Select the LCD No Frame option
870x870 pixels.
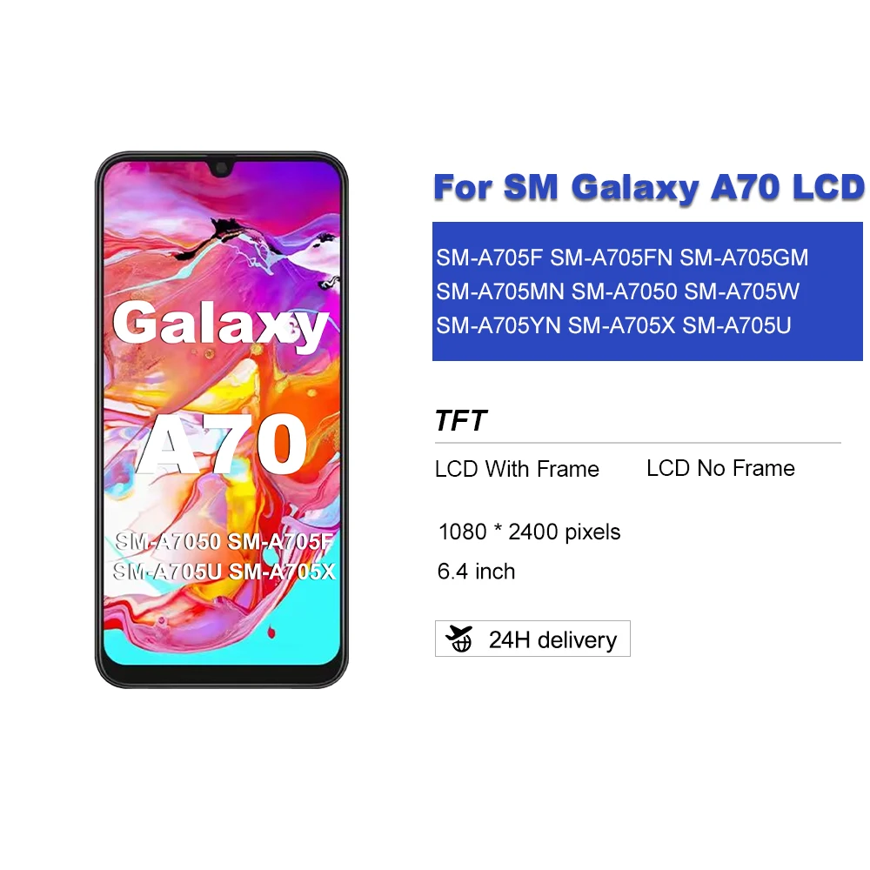point(720,468)
